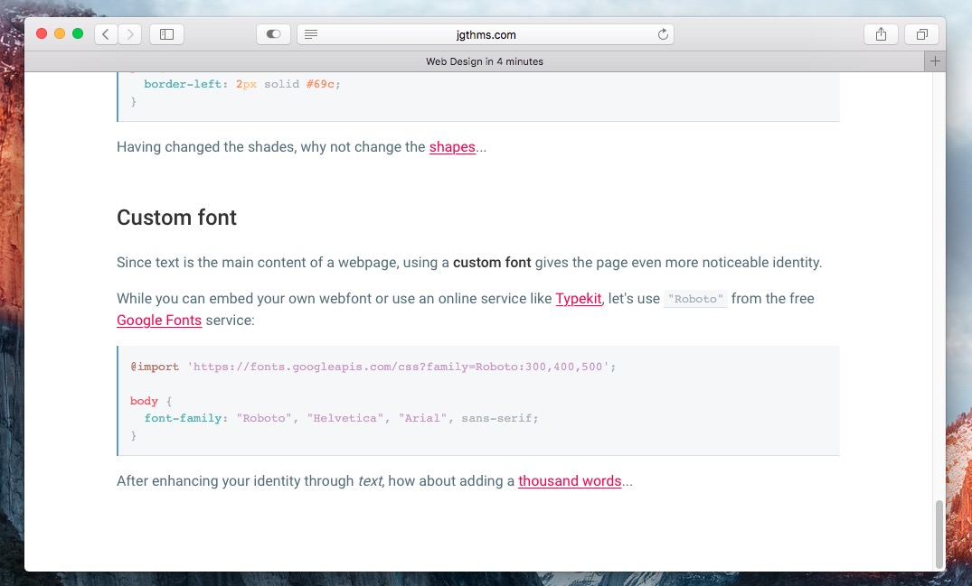
Task: Select the 'Web Design in 4 minutes' tab
Action: click(x=485, y=61)
